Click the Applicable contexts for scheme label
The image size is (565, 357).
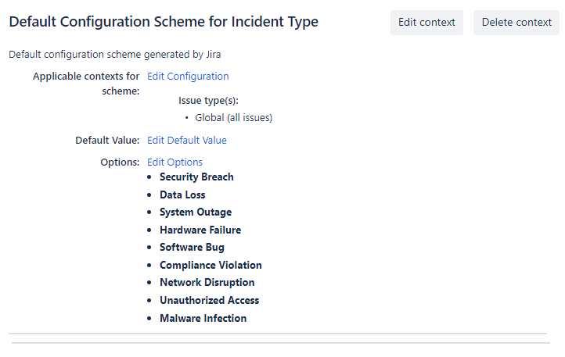coord(86,84)
